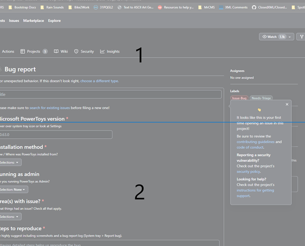Go to Issues in GitHub header

click(x=14, y=21)
